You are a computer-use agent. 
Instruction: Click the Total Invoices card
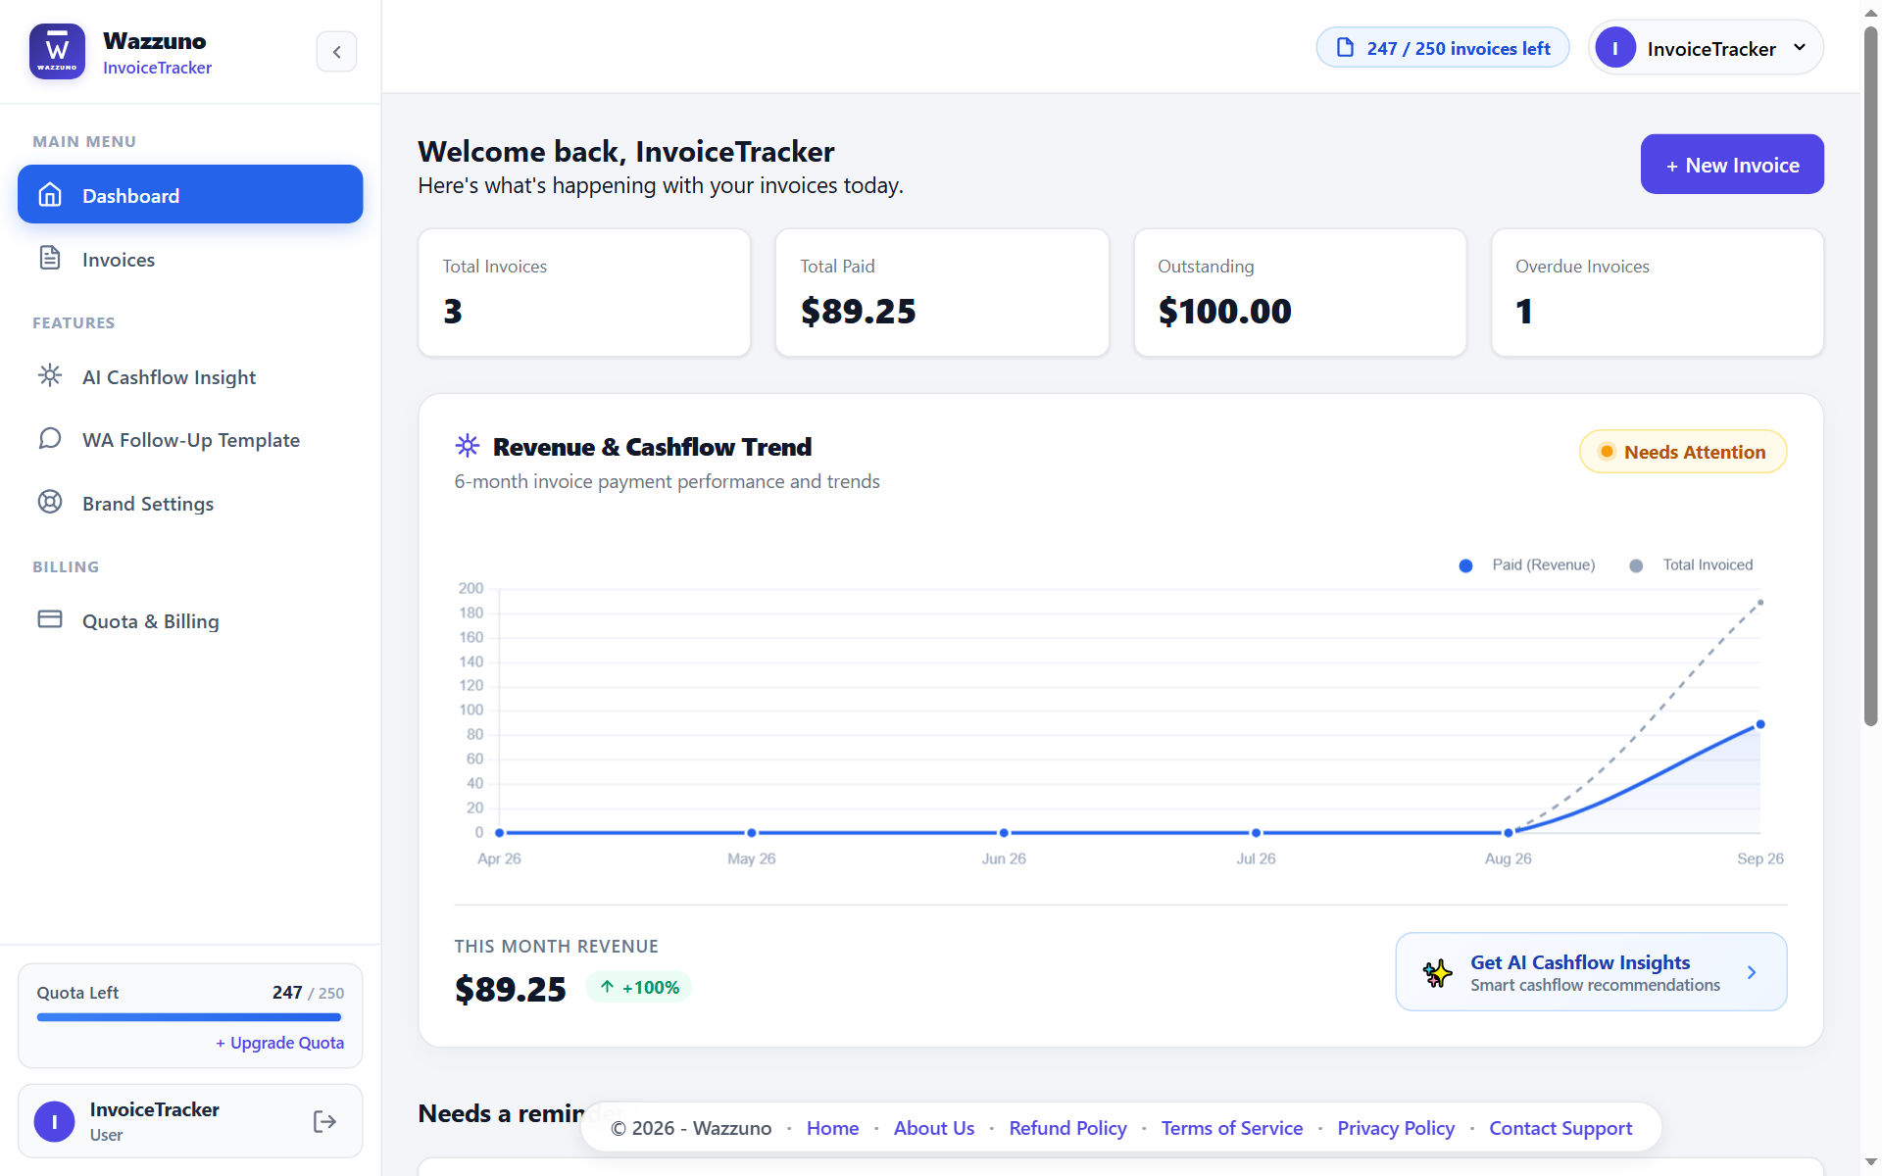584,293
